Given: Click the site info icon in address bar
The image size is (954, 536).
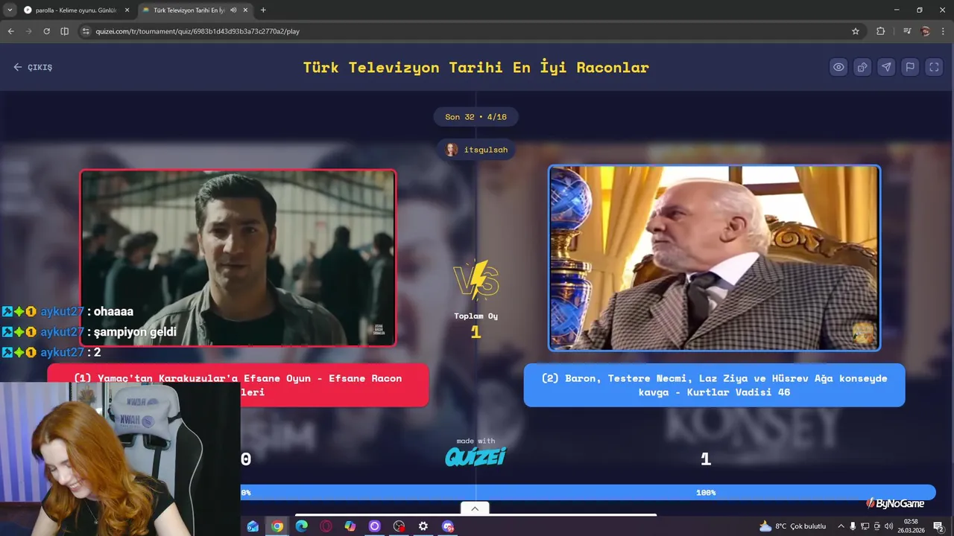Looking at the screenshot, I should (86, 31).
